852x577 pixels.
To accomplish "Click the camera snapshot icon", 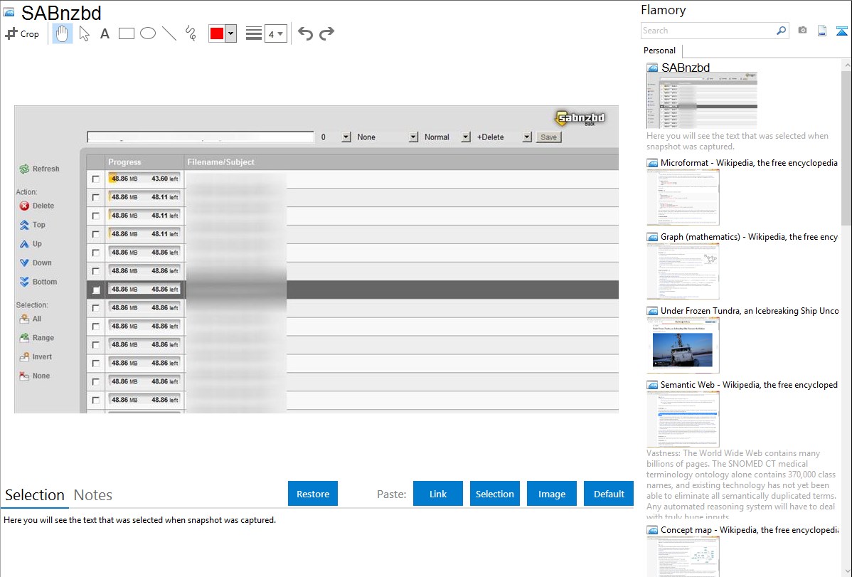I will click(x=802, y=31).
